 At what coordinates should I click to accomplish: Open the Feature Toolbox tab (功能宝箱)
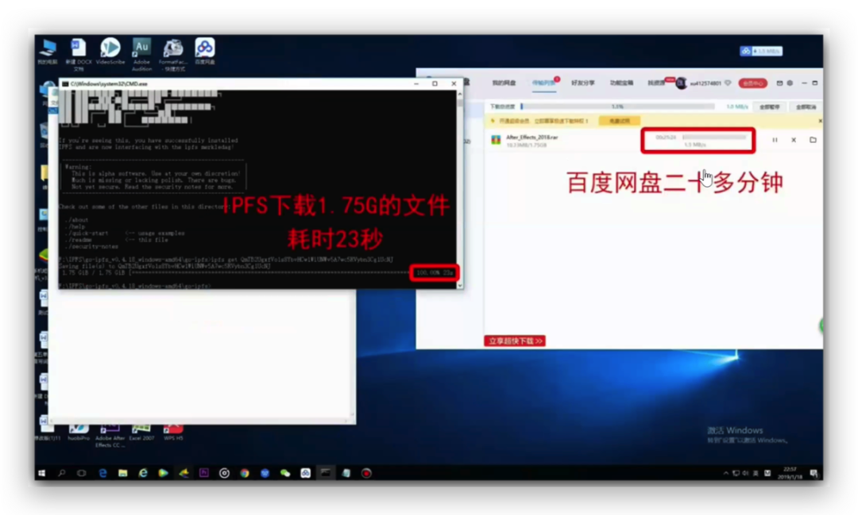click(x=621, y=83)
